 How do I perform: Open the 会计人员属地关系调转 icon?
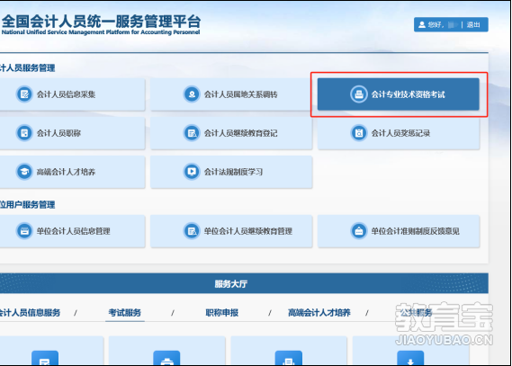pyautogui.click(x=192, y=94)
